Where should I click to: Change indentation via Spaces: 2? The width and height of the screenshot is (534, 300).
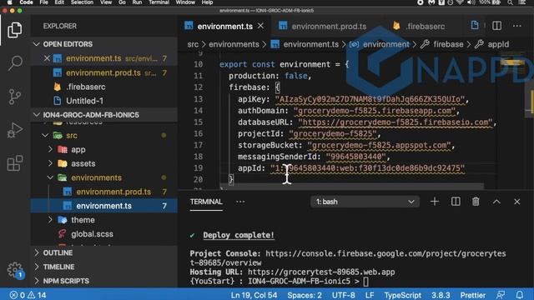(x=304, y=295)
